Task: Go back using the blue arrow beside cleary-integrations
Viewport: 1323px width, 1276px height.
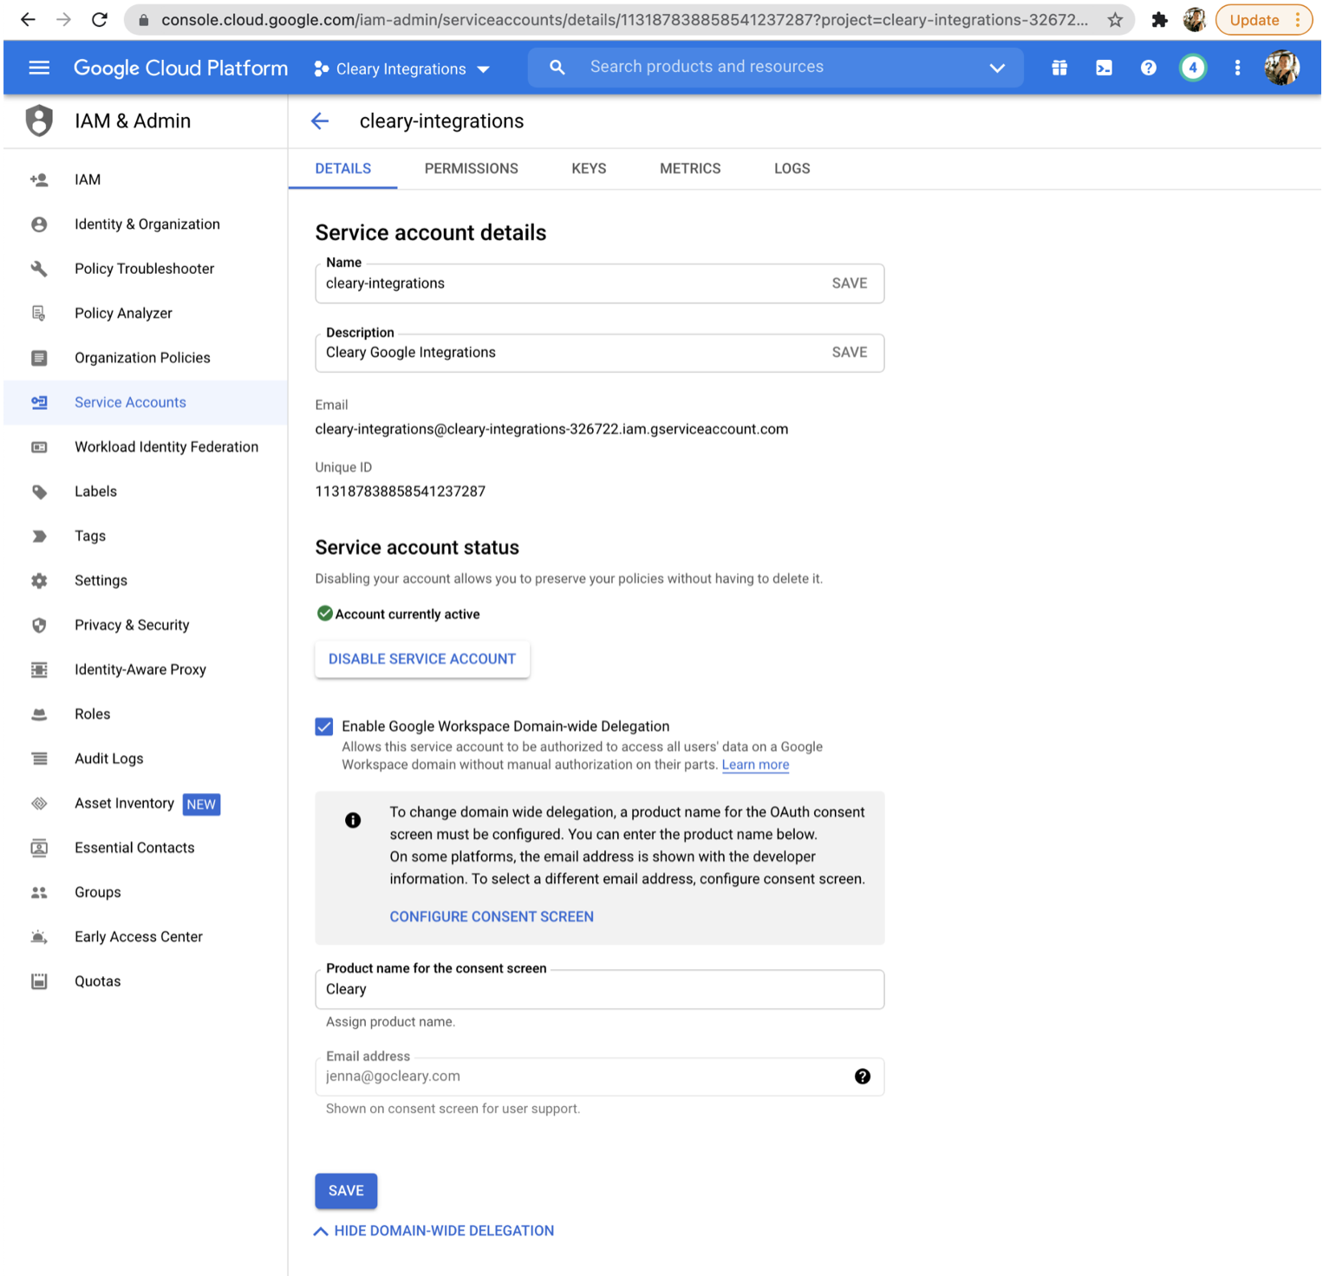Action: (320, 121)
